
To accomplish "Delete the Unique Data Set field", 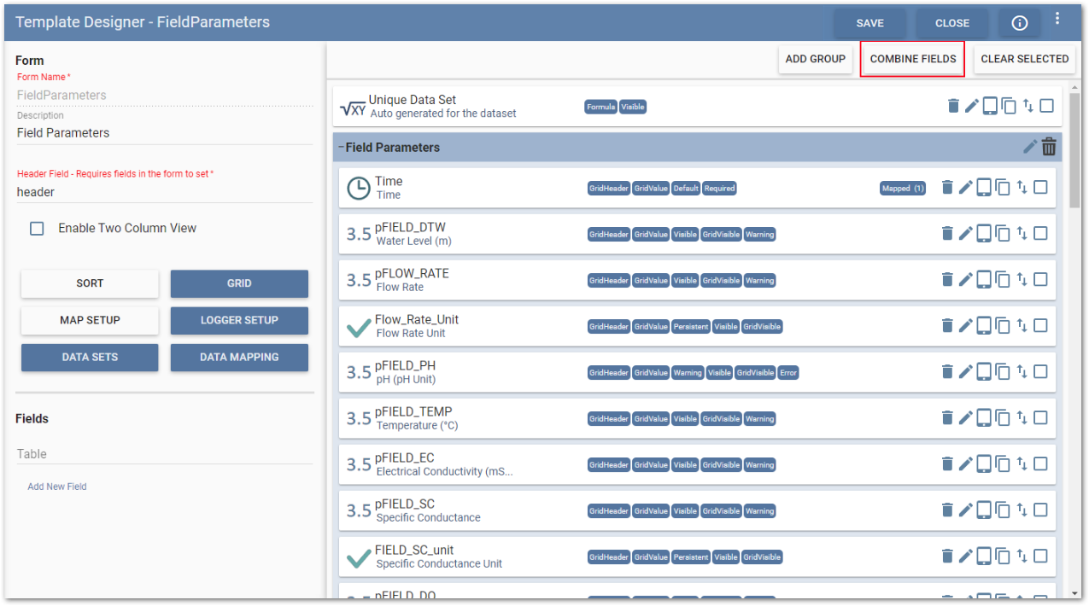I will pos(953,106).
